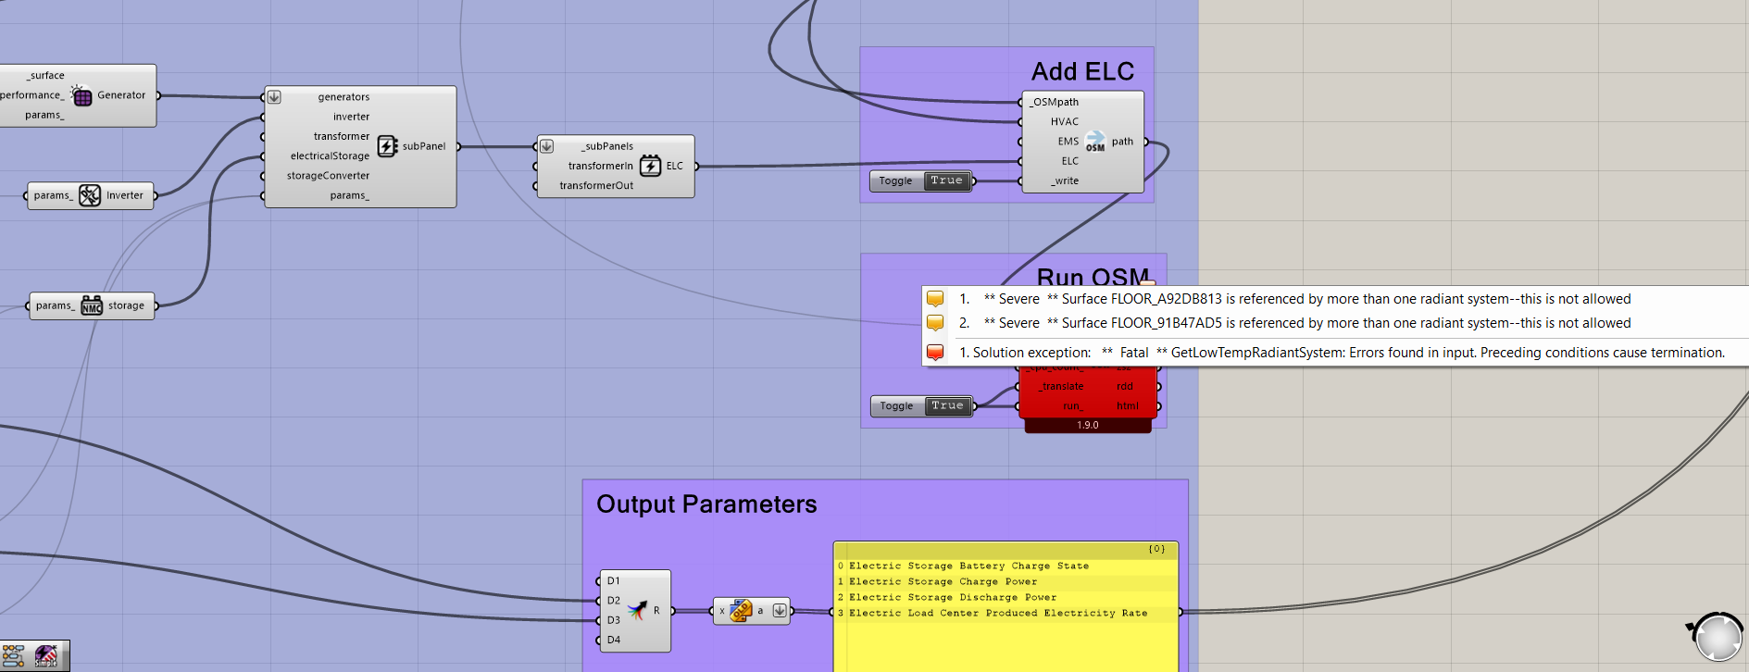Click the arrow badge on _subPanels input
The width and height of the screenshot is (1749, 672).
(x=547, y=146)
